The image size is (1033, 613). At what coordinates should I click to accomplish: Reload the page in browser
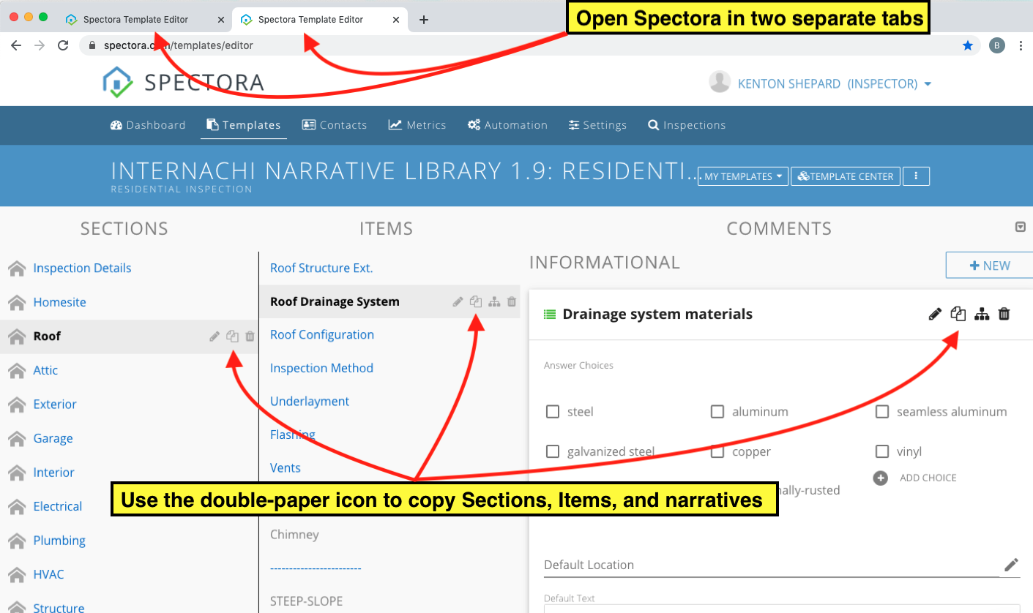tap(63, 45)
